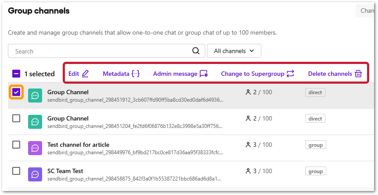
Task: Click the purple Test channel for article icon
Action: (34, 148)
